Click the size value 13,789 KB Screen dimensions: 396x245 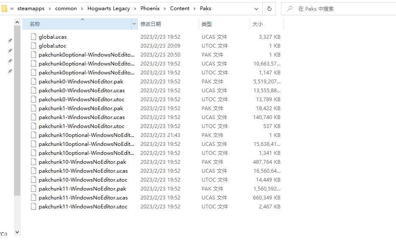268,99
